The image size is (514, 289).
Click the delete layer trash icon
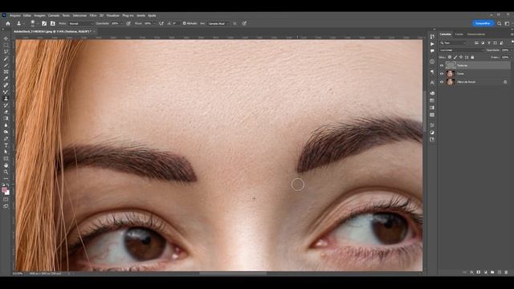506,272
